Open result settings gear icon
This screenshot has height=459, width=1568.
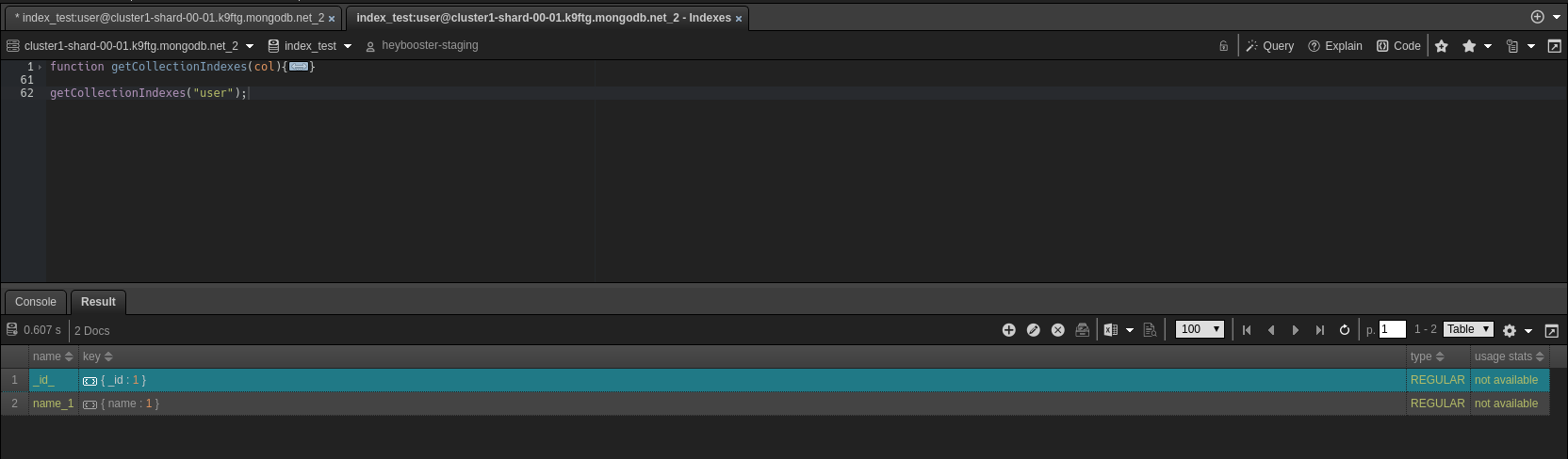coord(1510,330)
